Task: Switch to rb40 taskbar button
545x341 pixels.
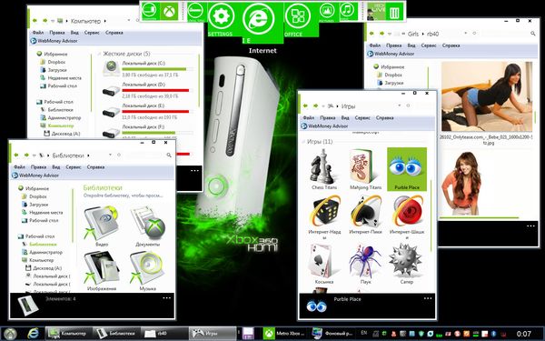Action: 164,334
